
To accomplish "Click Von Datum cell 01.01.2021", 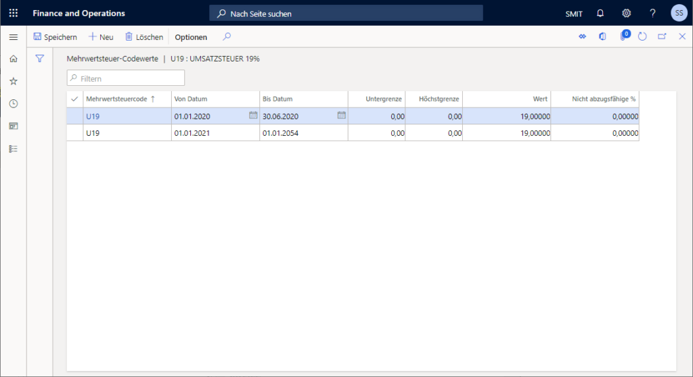I will (x=215, y=133).
